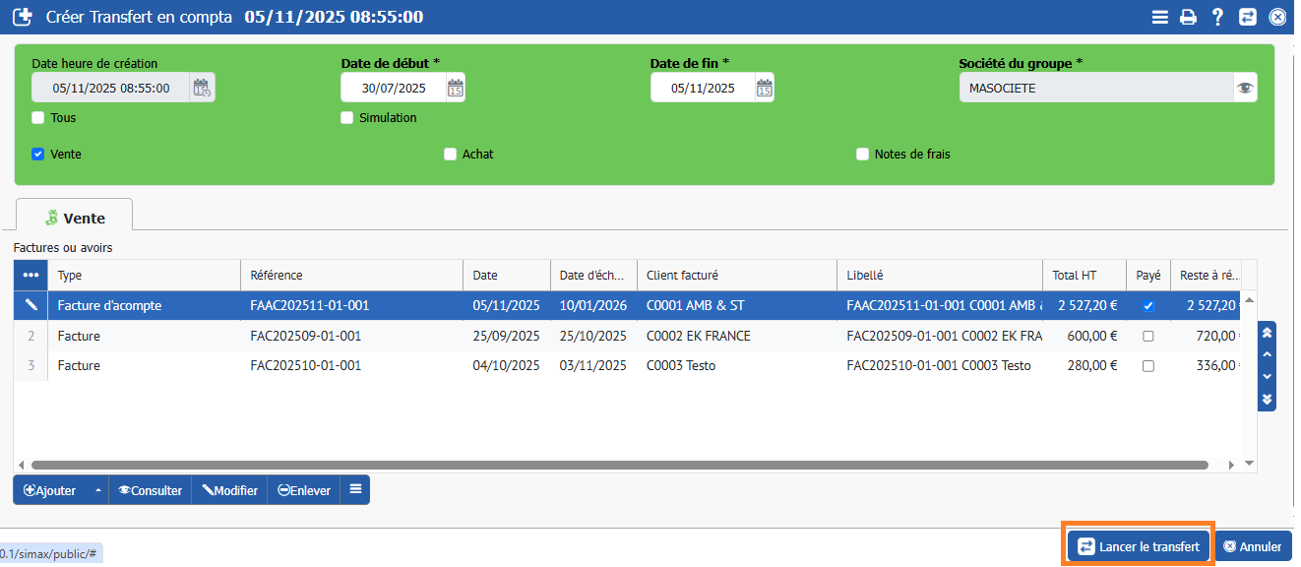View Société du groupe with eye icon
1301x567 pixels.
(1245, 88)
